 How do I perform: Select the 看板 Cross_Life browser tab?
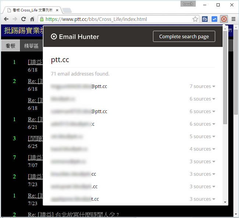[x=31, y=10]
